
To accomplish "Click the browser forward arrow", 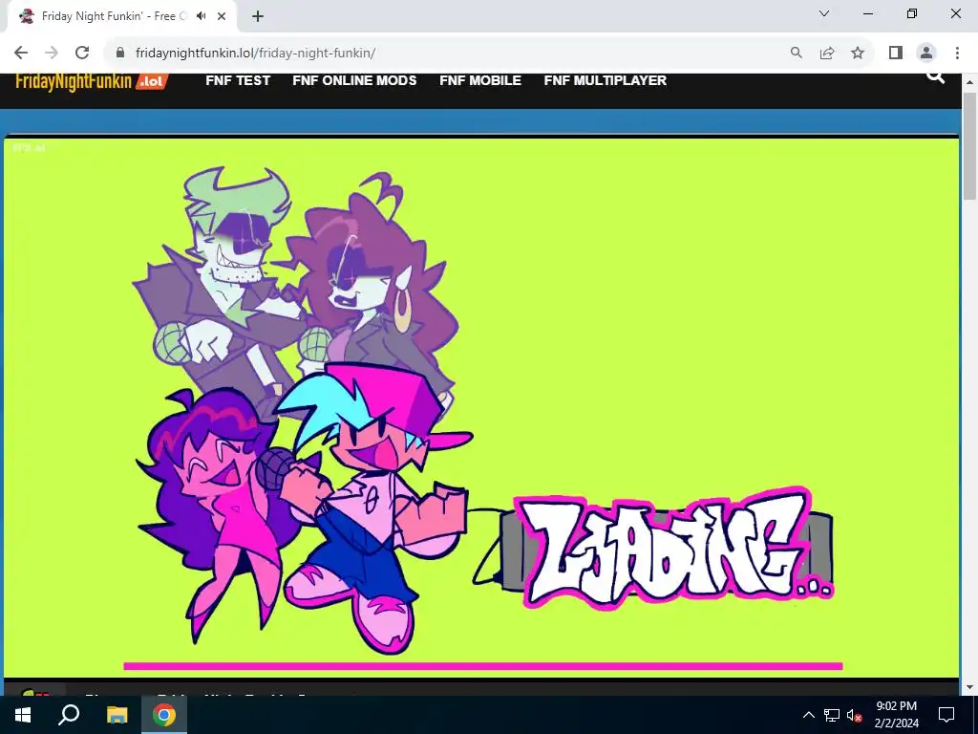I will click(52, 54).
